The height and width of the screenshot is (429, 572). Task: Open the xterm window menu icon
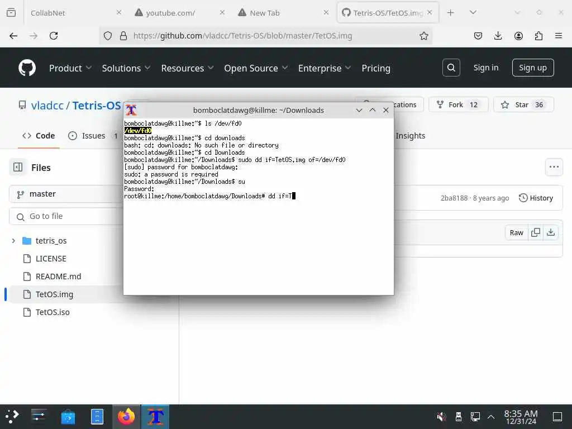[131, 110]
